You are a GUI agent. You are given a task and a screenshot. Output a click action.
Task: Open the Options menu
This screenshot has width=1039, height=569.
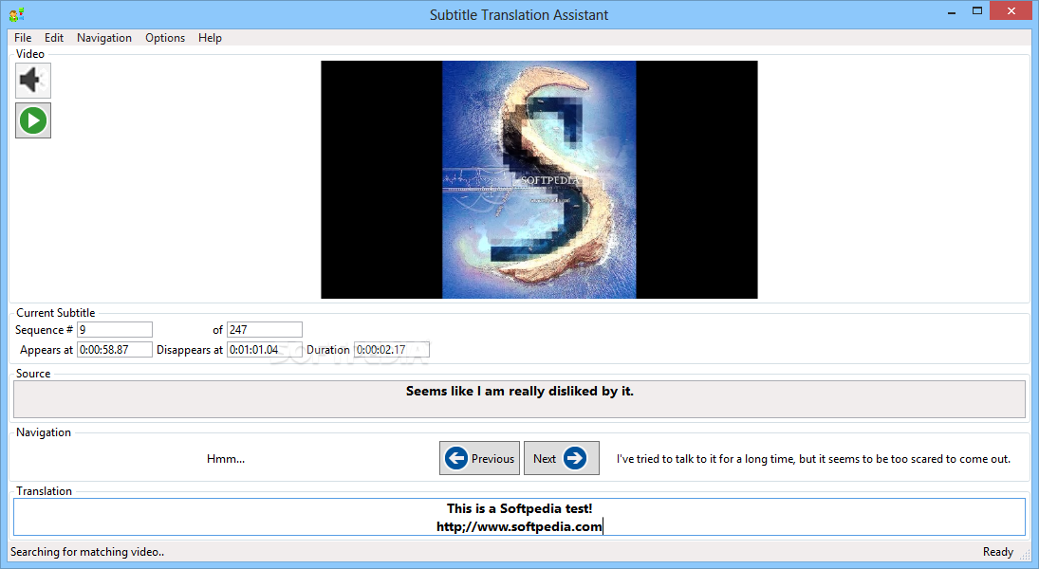click(x=165, y=38)
